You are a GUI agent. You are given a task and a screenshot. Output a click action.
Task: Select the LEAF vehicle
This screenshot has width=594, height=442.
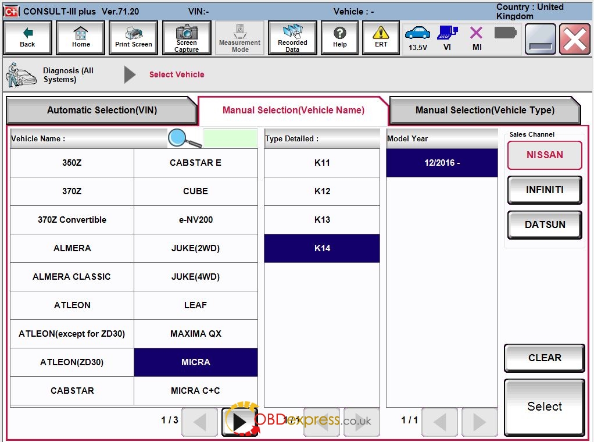pos(195,305)
